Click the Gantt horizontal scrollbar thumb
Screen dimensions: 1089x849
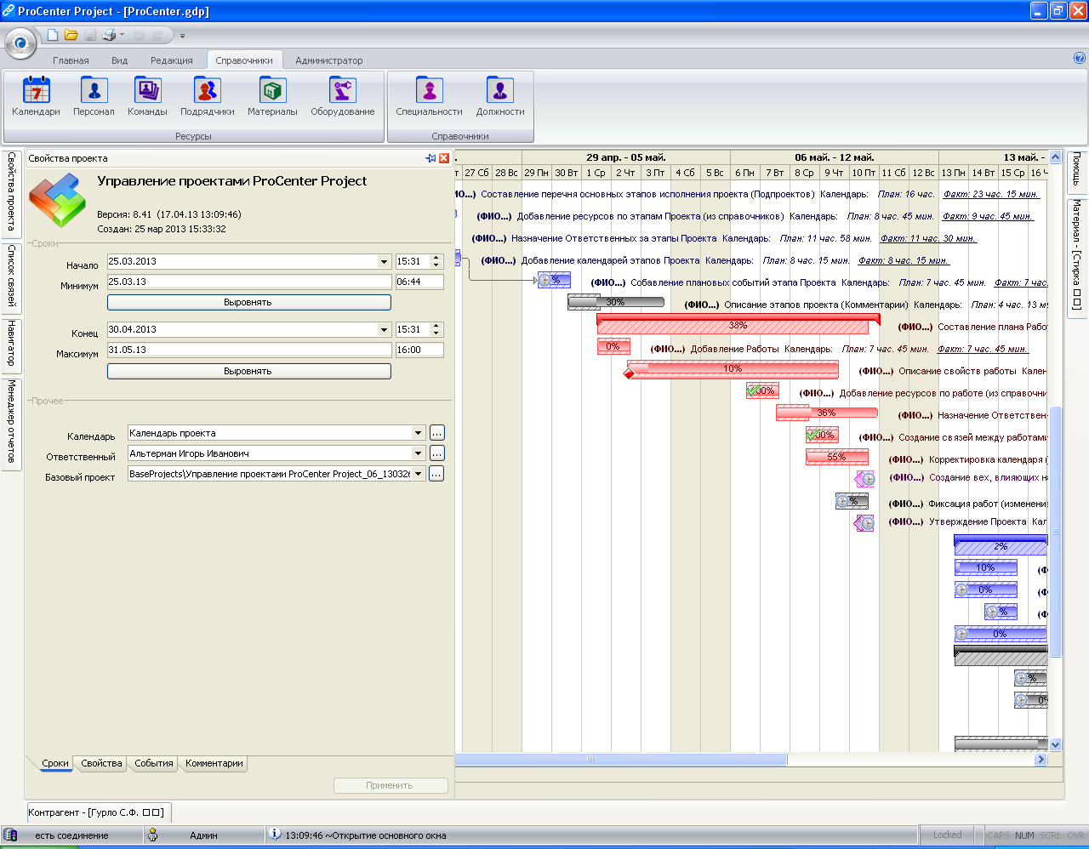point(622,759)
